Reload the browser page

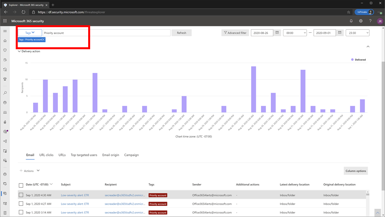point(23,12)
